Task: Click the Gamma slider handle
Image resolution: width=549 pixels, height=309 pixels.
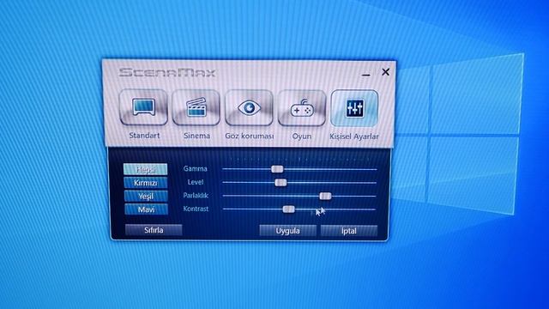Action: 277,169
